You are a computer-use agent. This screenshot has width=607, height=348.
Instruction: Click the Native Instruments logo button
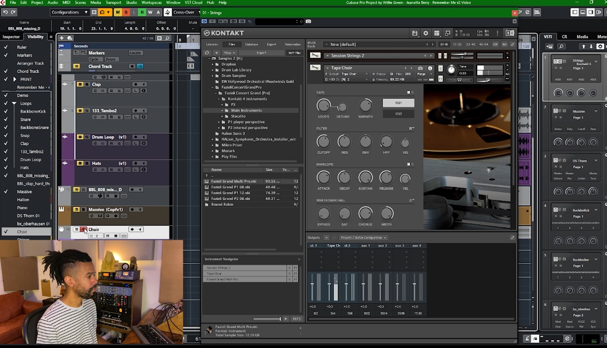click(510, 33)
